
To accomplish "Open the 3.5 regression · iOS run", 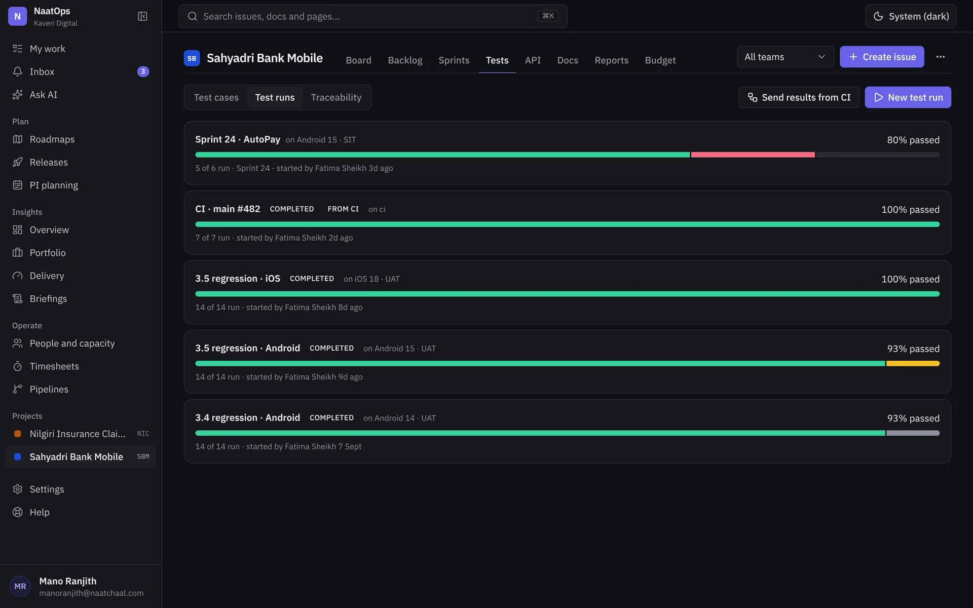I will coord(567,292).
